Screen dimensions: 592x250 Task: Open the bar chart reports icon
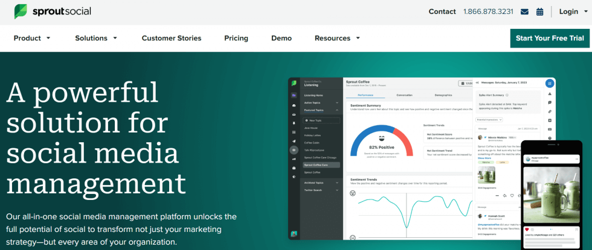pos(294,159)
